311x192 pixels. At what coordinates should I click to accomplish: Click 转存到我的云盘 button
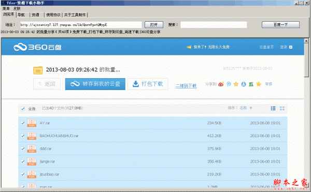pyautogui.click(x=95, y=84)
